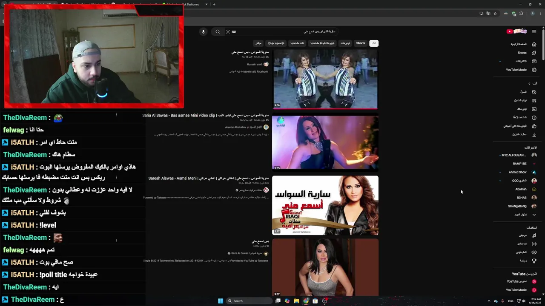Click the taskbar Search box
This screenshot has height=306, width=545.
249,301
